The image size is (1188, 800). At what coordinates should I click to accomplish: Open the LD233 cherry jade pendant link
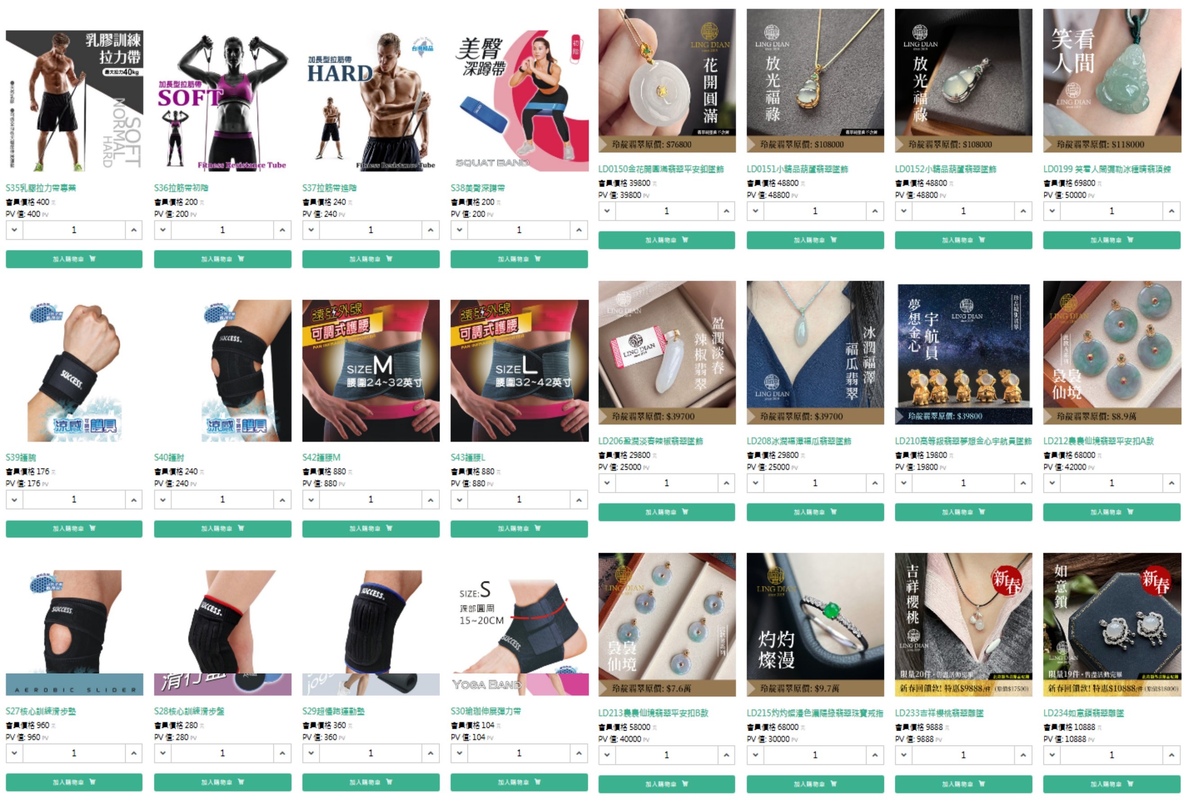coord(939,713)
